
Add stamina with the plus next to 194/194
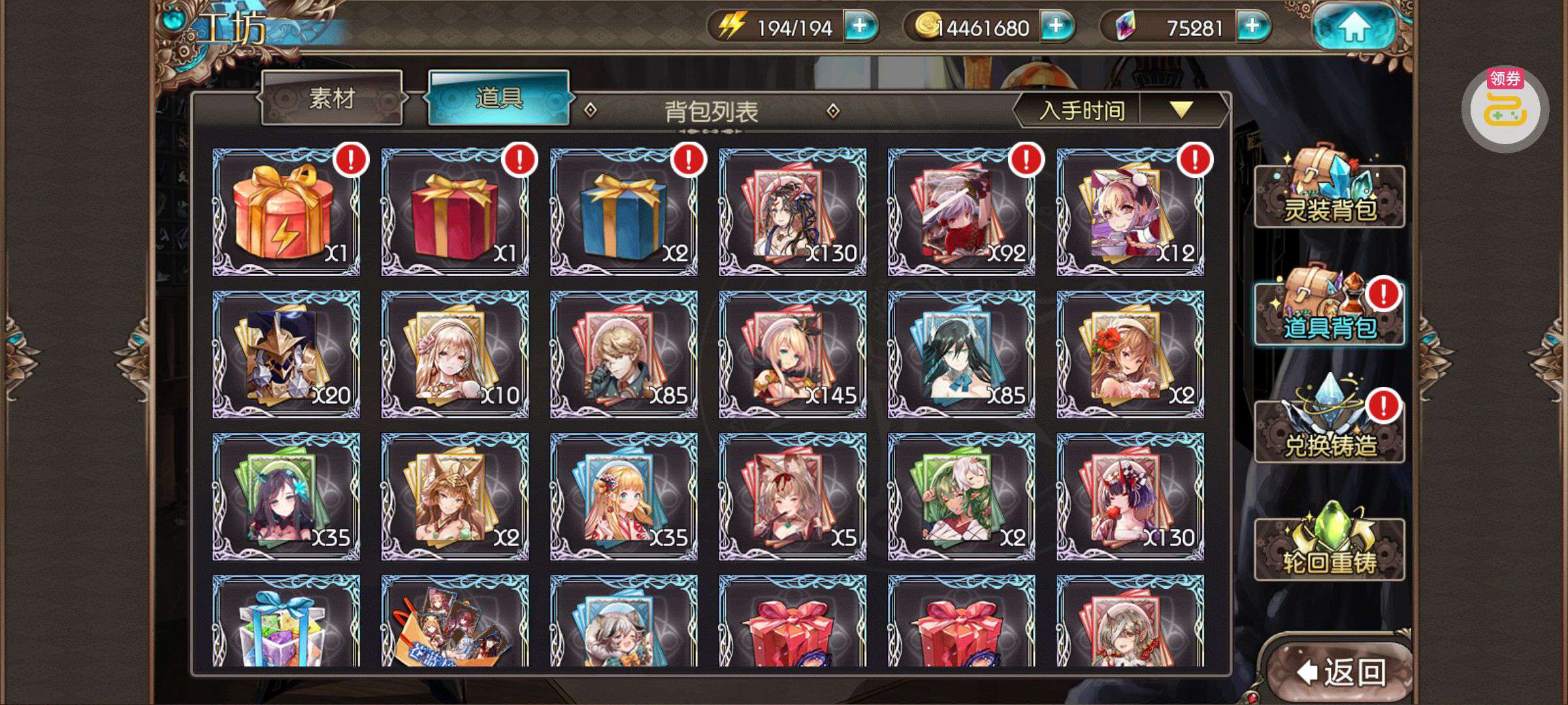(860, 27)
